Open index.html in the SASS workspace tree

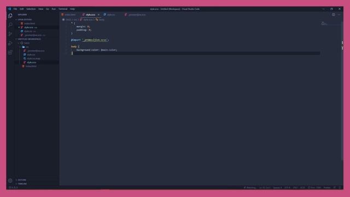31,66
